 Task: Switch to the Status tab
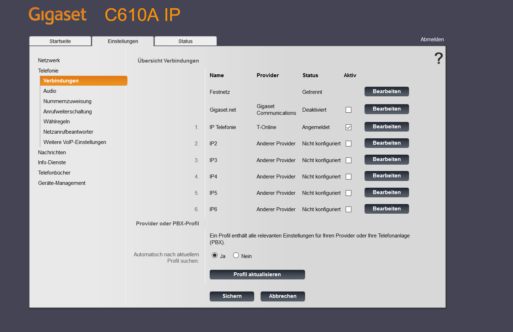tap(185, 41)
